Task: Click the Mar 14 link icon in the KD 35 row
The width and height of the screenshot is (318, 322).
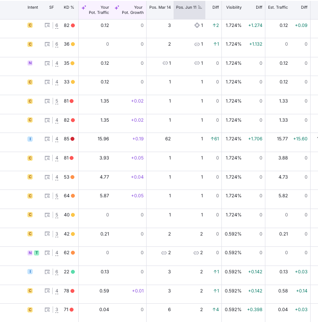Action: click(165, 63)
